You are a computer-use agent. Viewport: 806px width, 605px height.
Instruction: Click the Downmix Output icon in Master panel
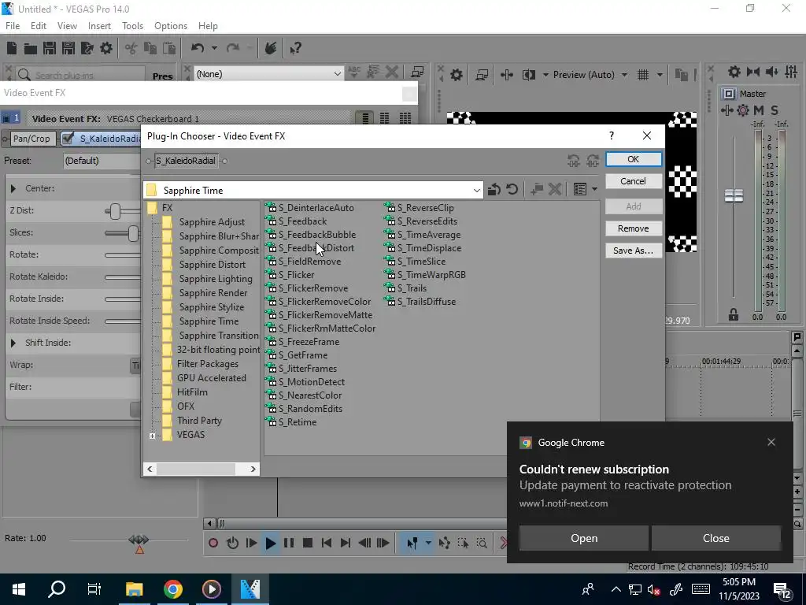coord(753,72)
